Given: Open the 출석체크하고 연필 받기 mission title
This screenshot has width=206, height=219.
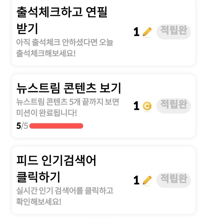Looking at the screenshot, I should click(x=62, y=21).
